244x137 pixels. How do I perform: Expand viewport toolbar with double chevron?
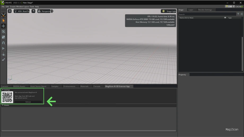pos(52,11)
